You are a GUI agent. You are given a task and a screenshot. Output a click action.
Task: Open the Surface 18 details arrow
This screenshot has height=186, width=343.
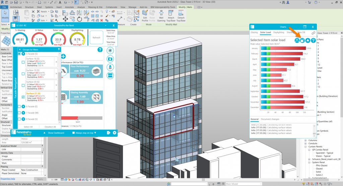pyautogui.click(x=56, y=62)
